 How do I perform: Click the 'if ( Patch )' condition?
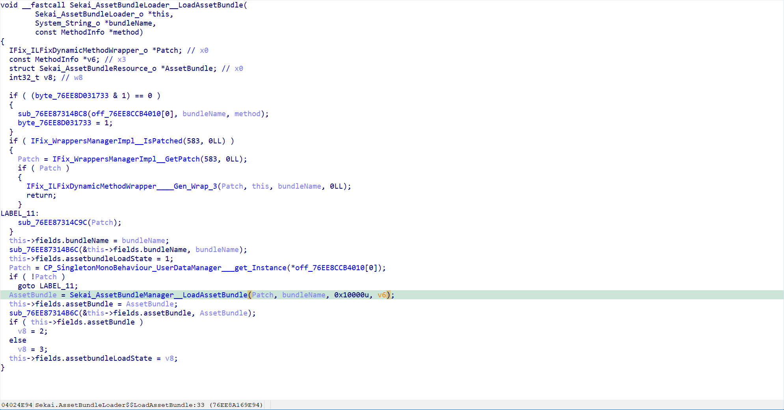coord(44,168)
